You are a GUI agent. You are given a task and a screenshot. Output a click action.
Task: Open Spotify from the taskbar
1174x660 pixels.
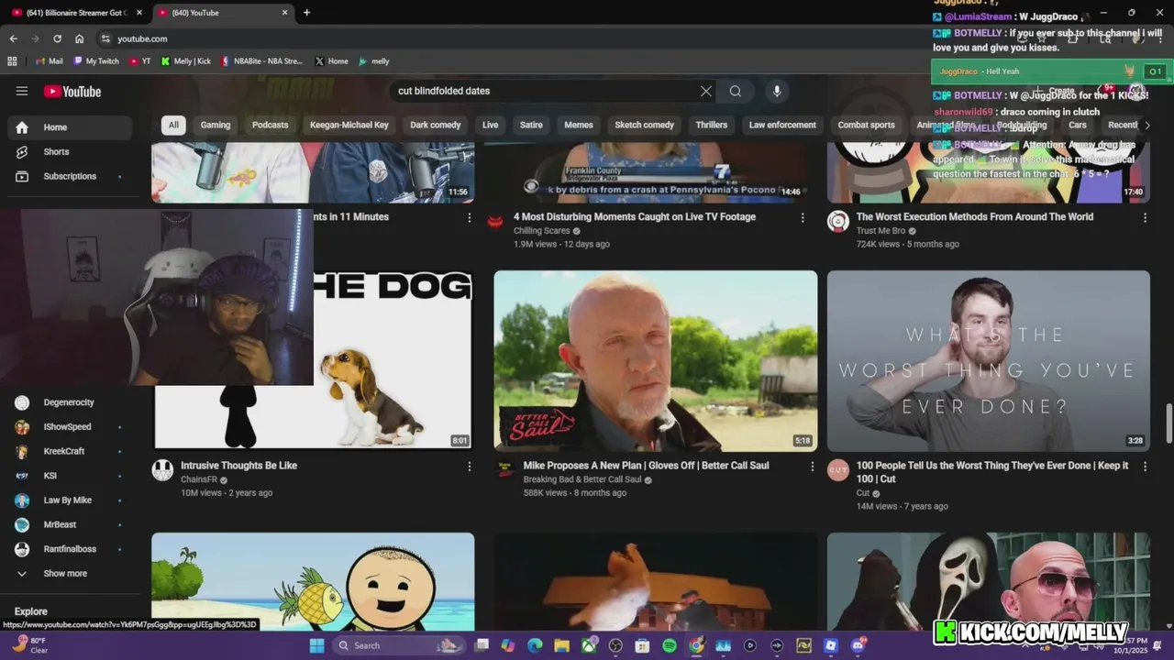pyautogui.click(x=670, y=645)
